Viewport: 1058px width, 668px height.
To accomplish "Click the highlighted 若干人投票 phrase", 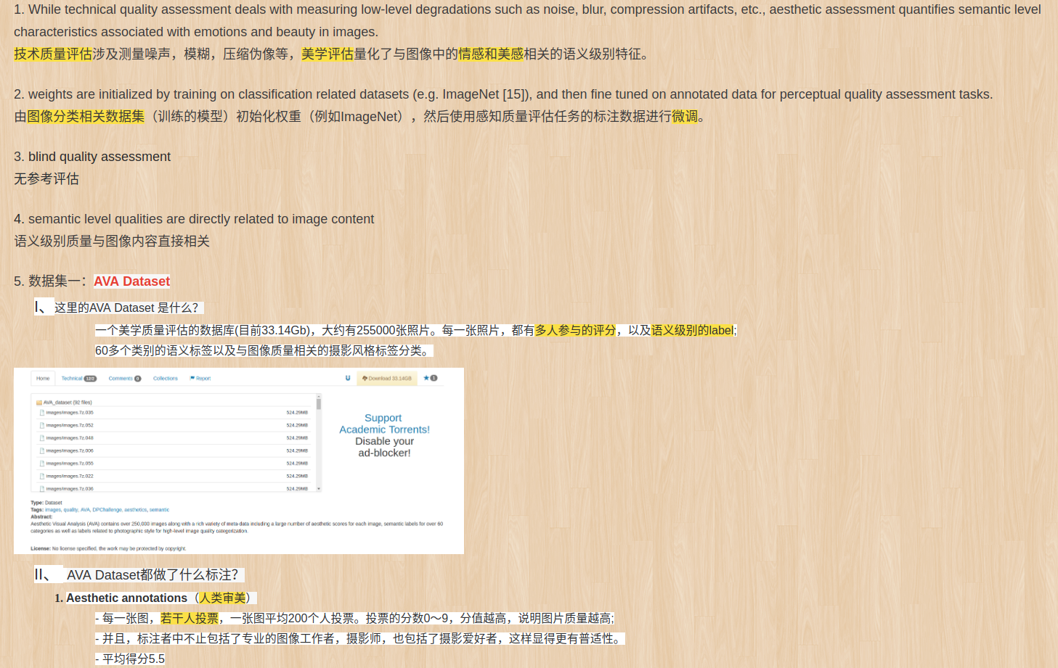I will pyautogui.click(x=190, y=619).
